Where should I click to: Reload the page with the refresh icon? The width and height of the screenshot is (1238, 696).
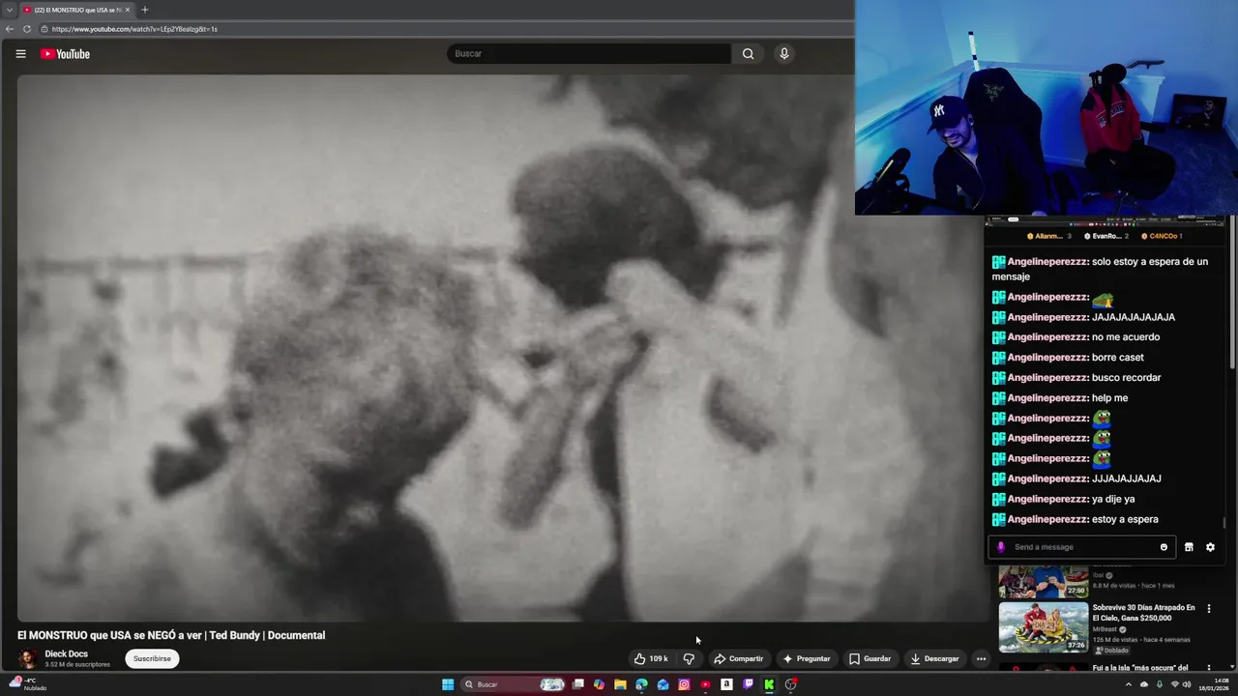27,29
